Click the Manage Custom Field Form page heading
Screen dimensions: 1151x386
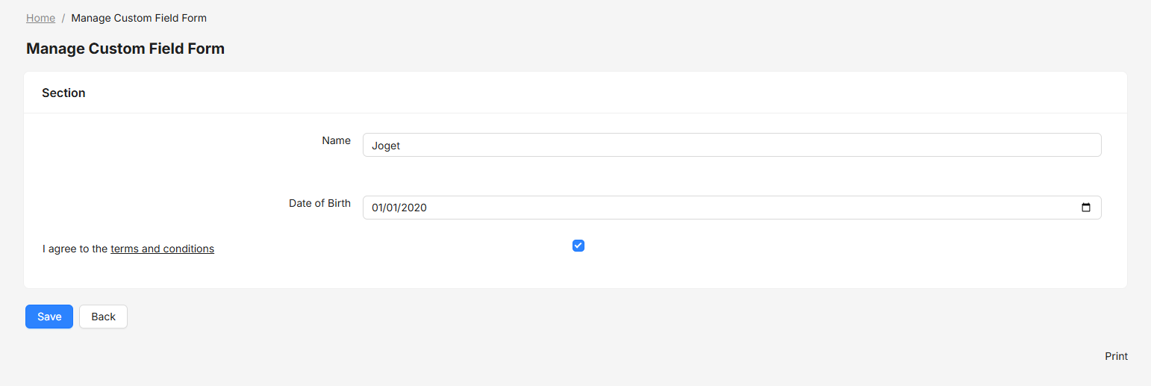[x=125, y=49]
